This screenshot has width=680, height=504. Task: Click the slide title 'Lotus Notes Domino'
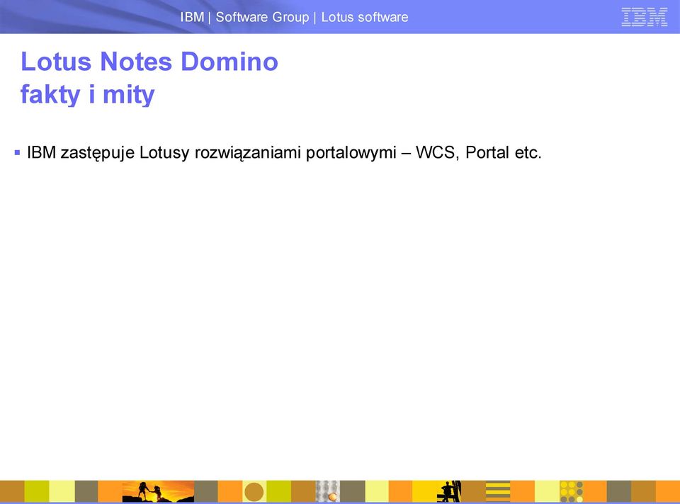(x=149, y=61)
